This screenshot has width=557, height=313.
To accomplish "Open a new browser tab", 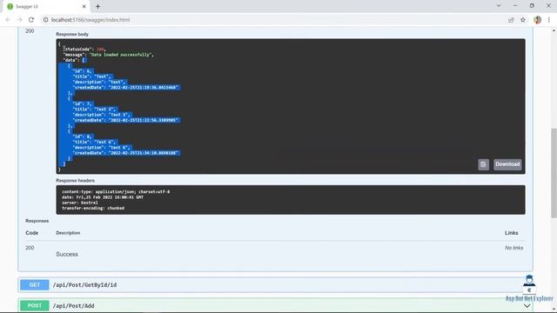I will tap(97, 6).
